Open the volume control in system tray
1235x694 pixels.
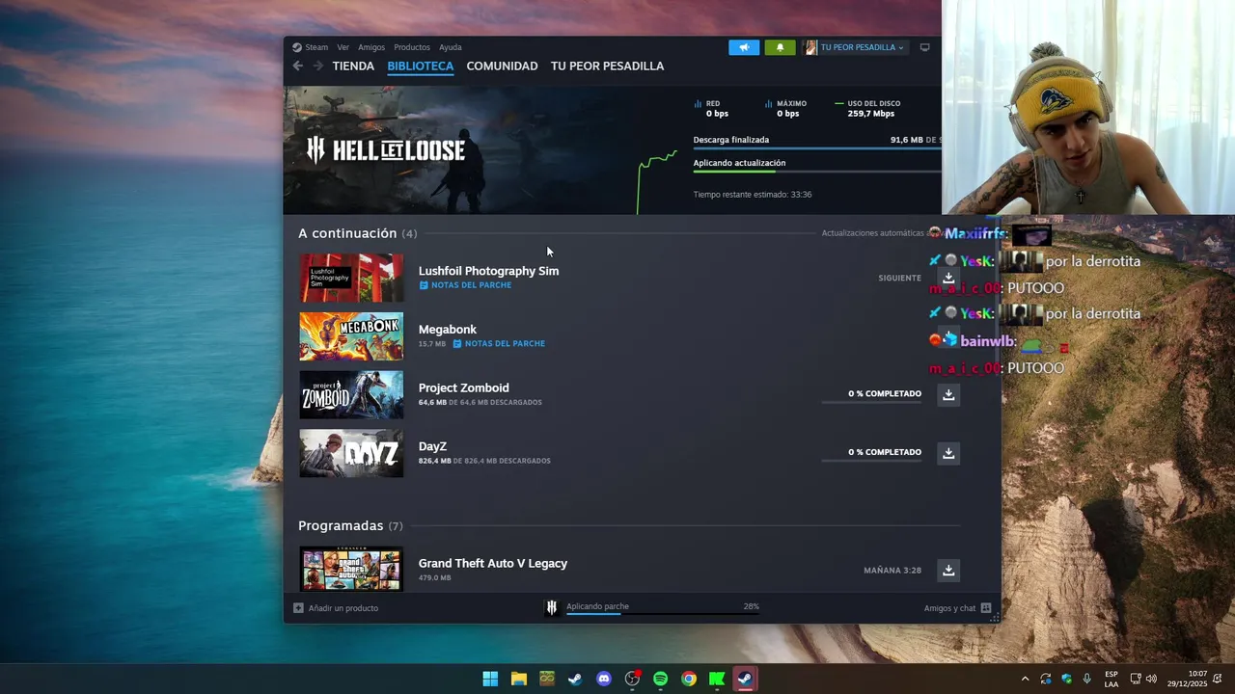1151,679
